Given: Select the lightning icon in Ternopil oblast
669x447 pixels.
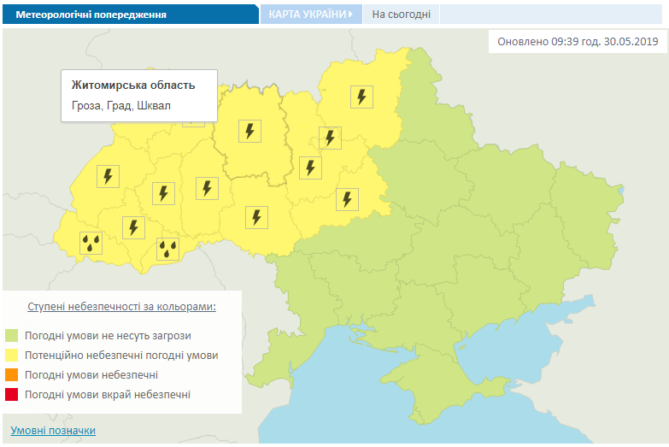Looking at the screenshot, I should (x=164, y=193).
